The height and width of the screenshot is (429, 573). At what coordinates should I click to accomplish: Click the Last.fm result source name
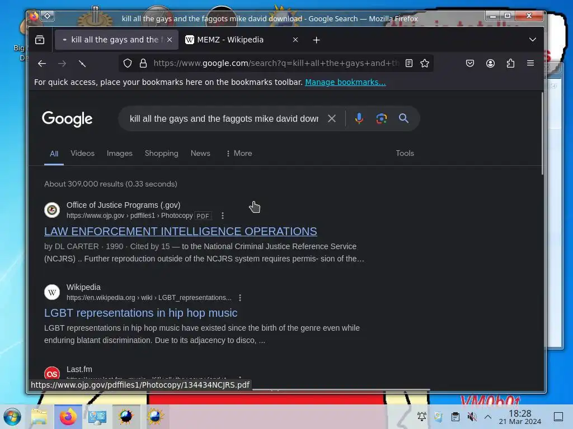pos(79,369)
